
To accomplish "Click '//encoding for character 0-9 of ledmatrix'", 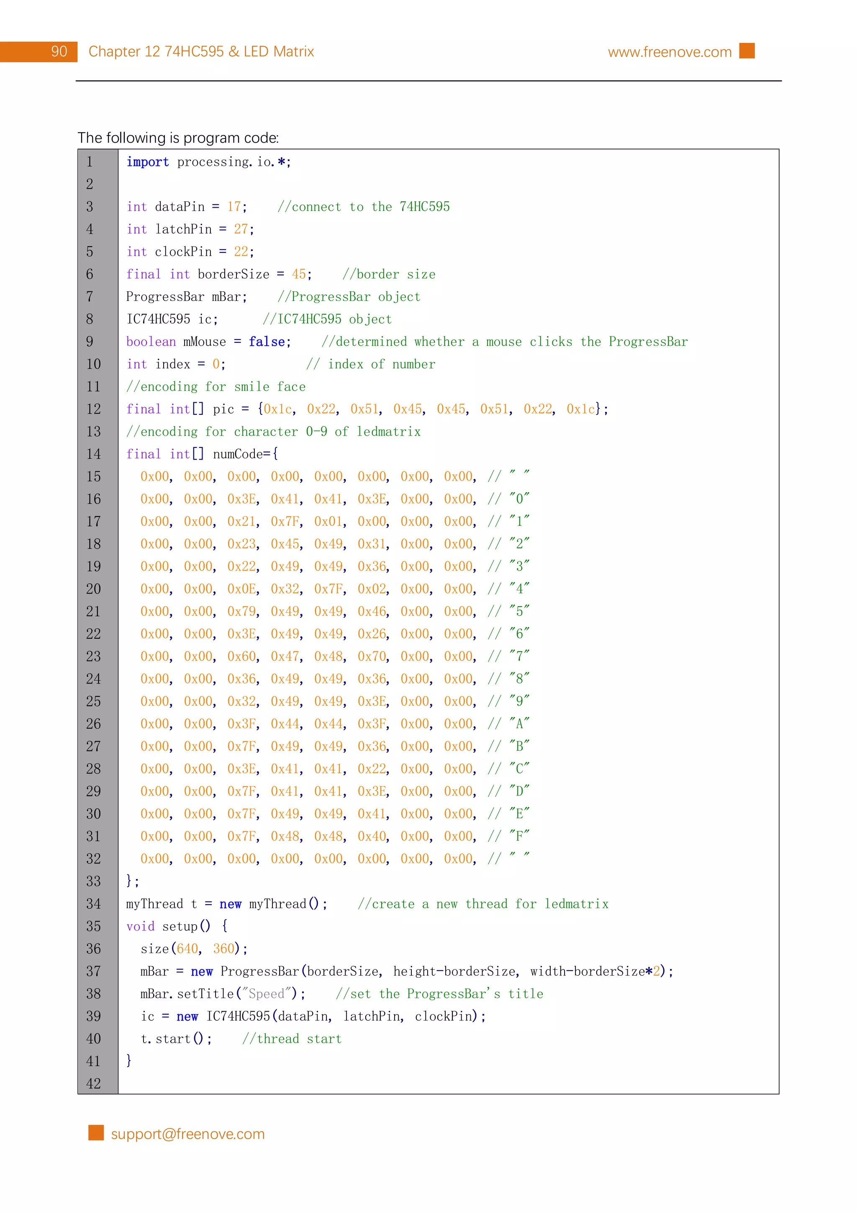I will (x=274, y=432).
